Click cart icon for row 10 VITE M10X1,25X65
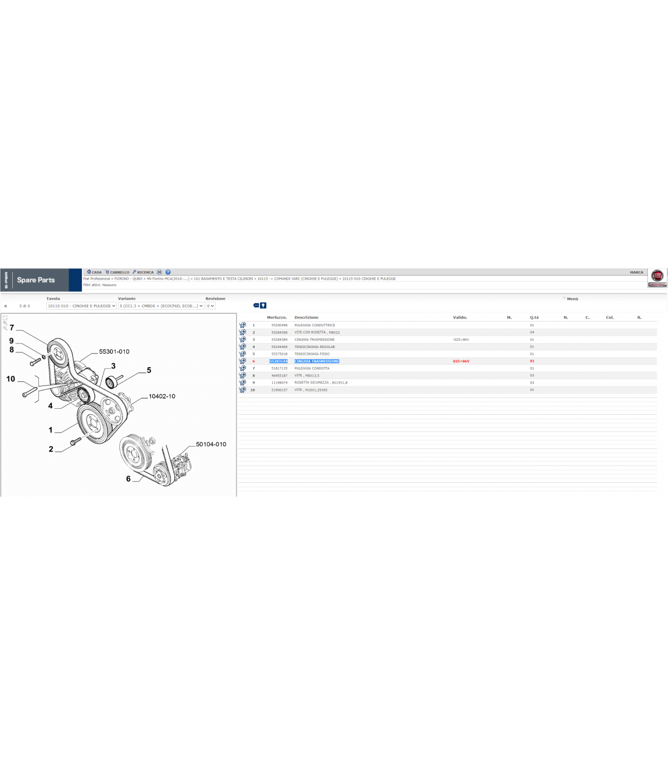Image resolution: width=668 pixels, height=764 pixels. tap(243, 390)
